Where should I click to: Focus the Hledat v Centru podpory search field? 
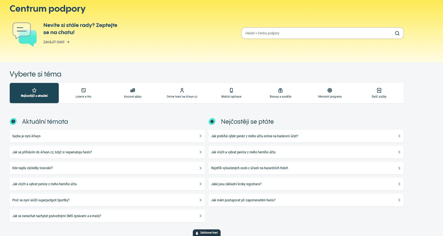323,33
